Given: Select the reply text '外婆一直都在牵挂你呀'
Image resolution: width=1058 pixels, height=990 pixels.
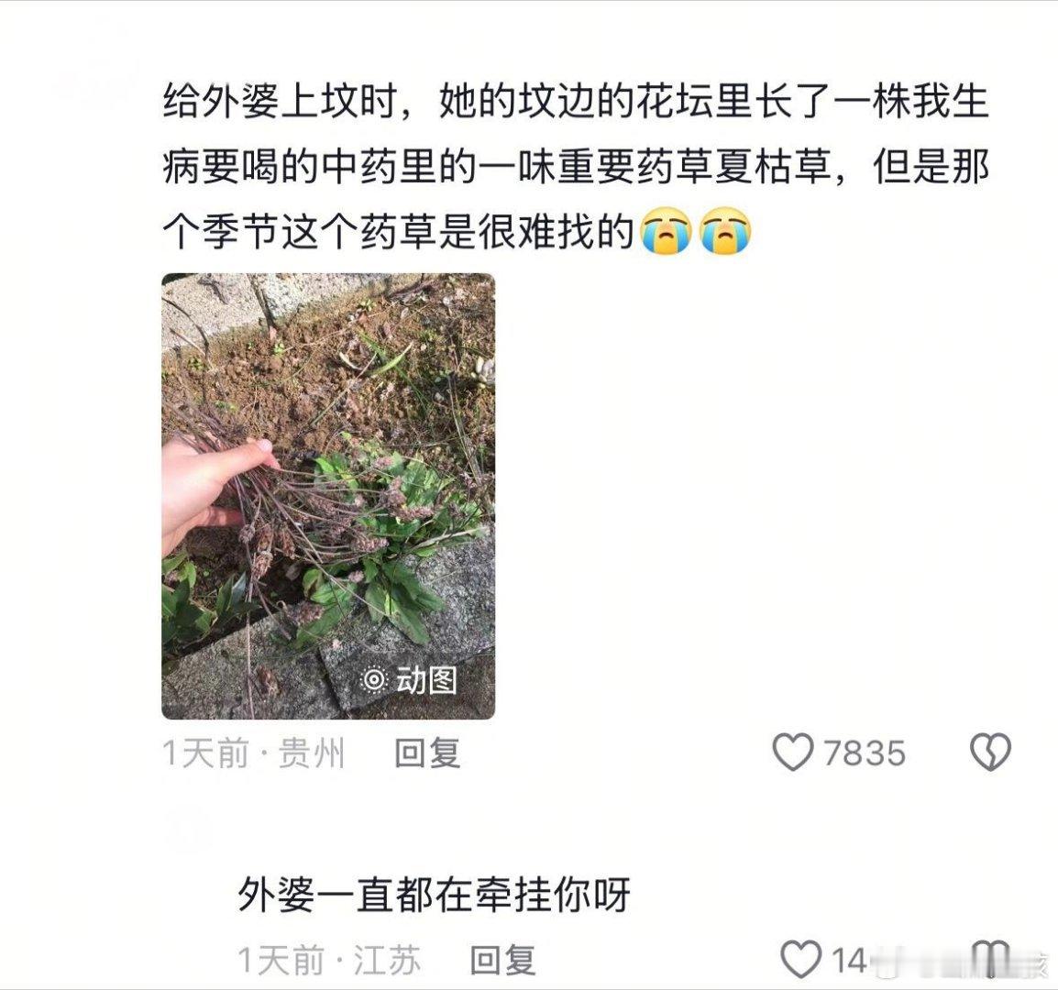Looking at the screenshot, I should [x=434, y=895].
